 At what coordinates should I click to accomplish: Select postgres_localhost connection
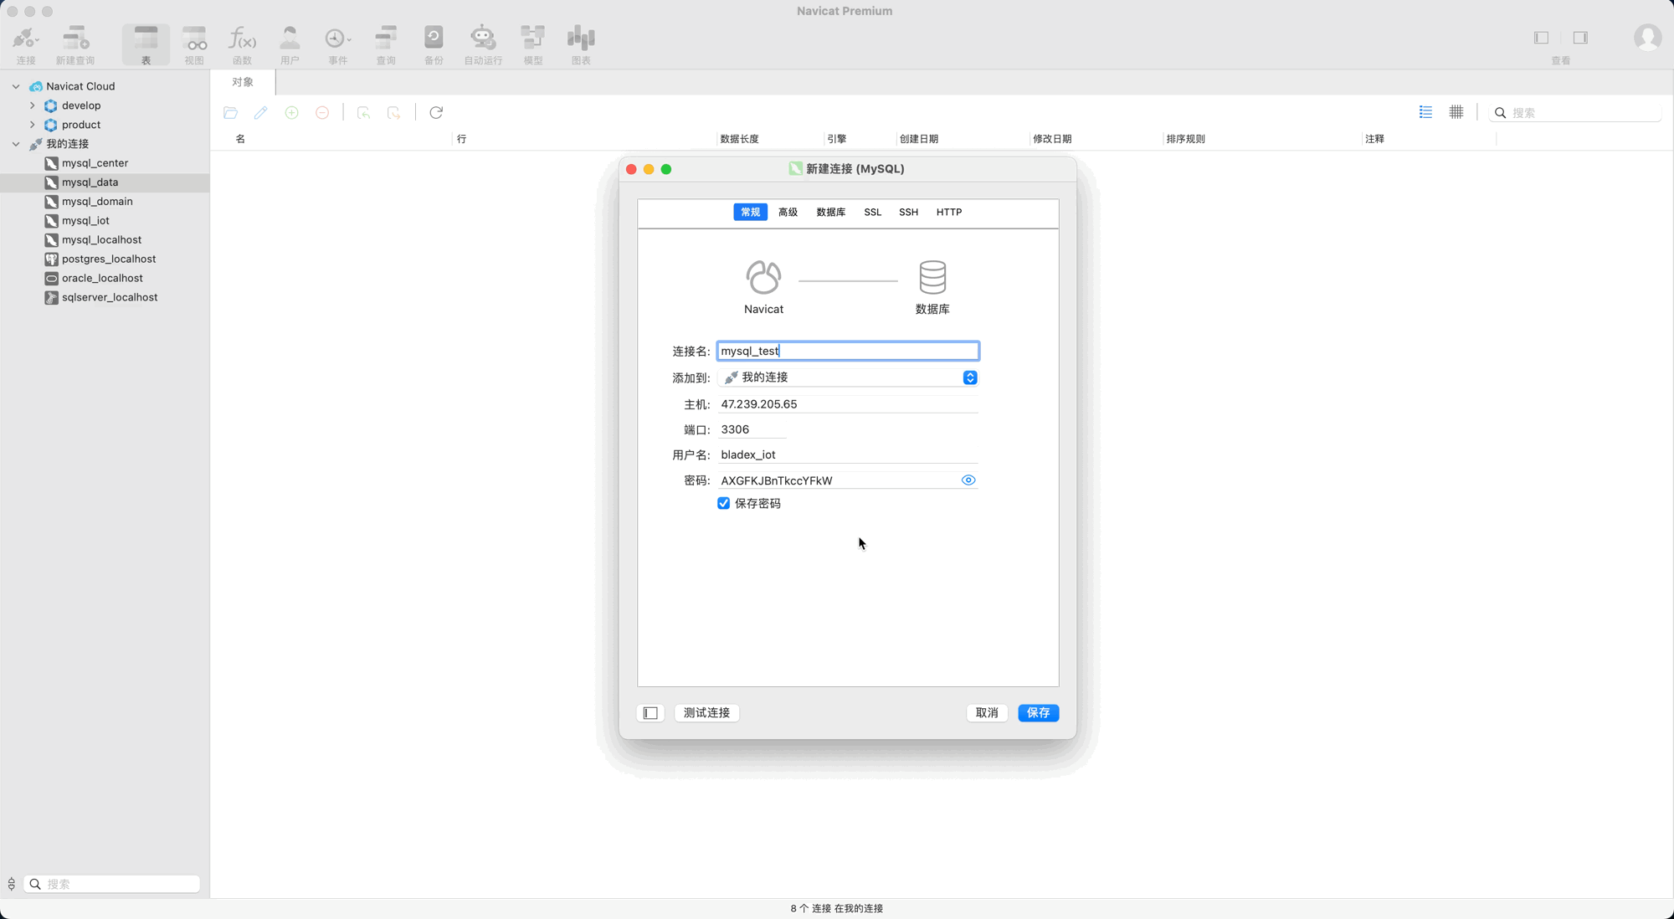pos(105,259)
